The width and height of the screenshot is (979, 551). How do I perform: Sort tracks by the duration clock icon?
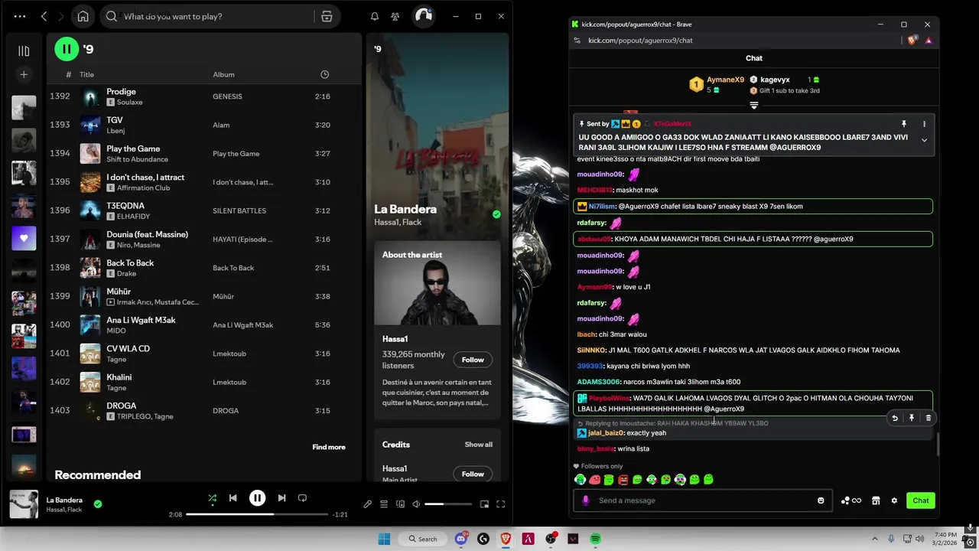pos(324,74)
